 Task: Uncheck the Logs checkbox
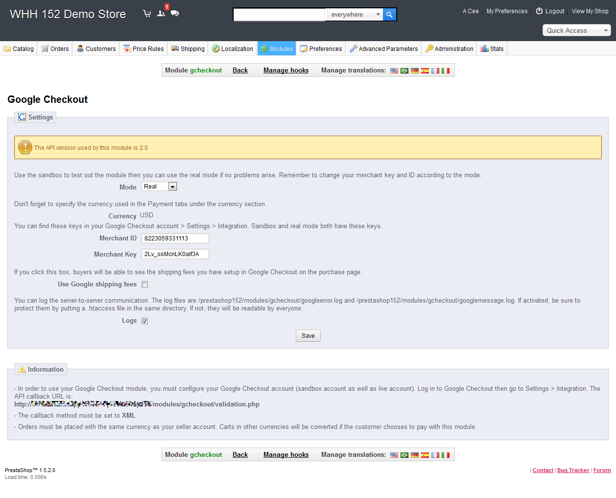145,321
